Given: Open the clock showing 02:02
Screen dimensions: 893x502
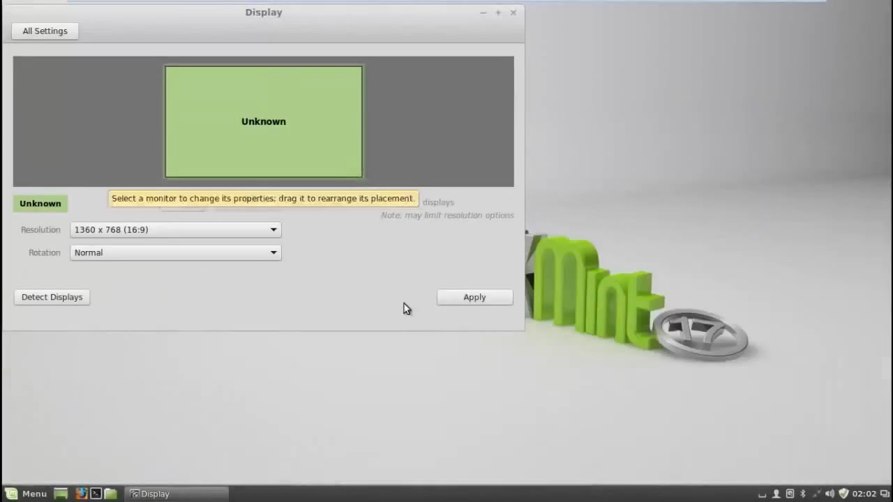Looking at the screenshot, I should tap(864, 494).
